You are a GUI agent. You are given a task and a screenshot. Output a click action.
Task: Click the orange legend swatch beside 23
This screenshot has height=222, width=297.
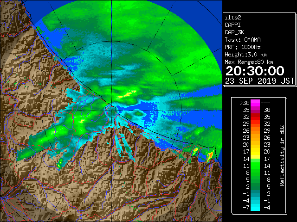click(x=255, y=138)
